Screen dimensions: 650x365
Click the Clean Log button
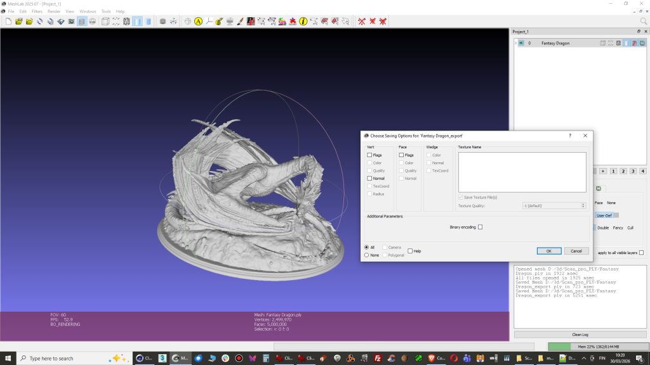click(x=580, y=334)
